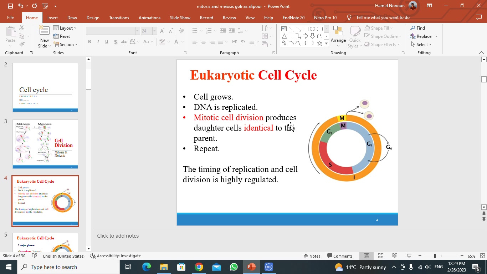Click text highlight color icon

162,42
